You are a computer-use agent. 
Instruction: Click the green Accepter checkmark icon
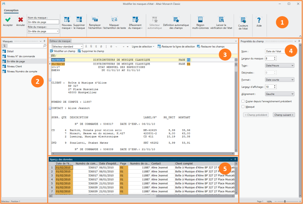(x=8, y=20)
